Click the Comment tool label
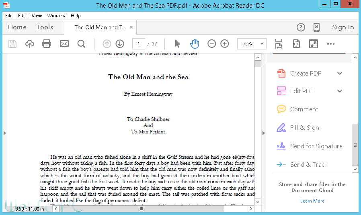 (x=304, y=109)
